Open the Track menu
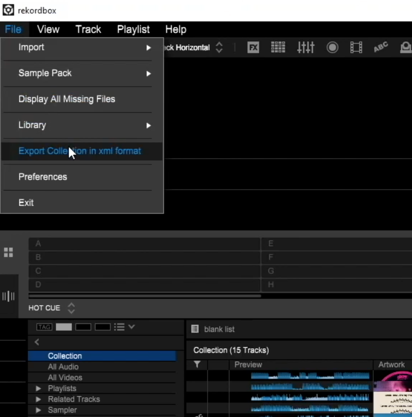 pyautogui.click(x=88, y=29)
